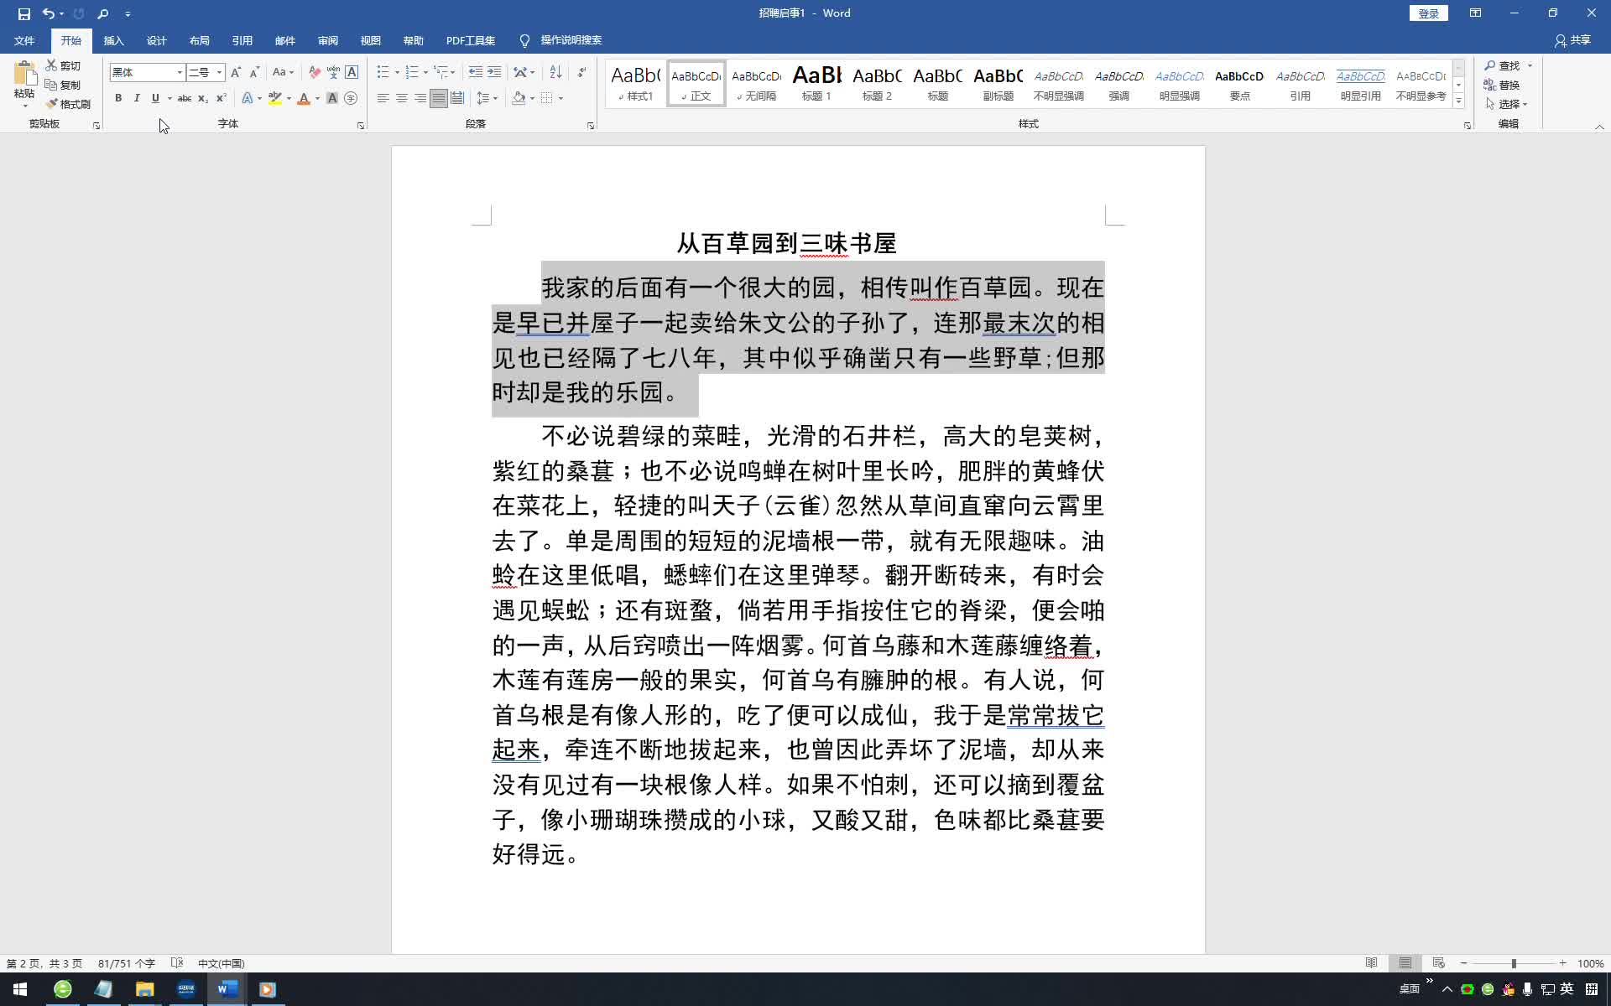
Task: Toggle italic formatting
Action: 137,98
